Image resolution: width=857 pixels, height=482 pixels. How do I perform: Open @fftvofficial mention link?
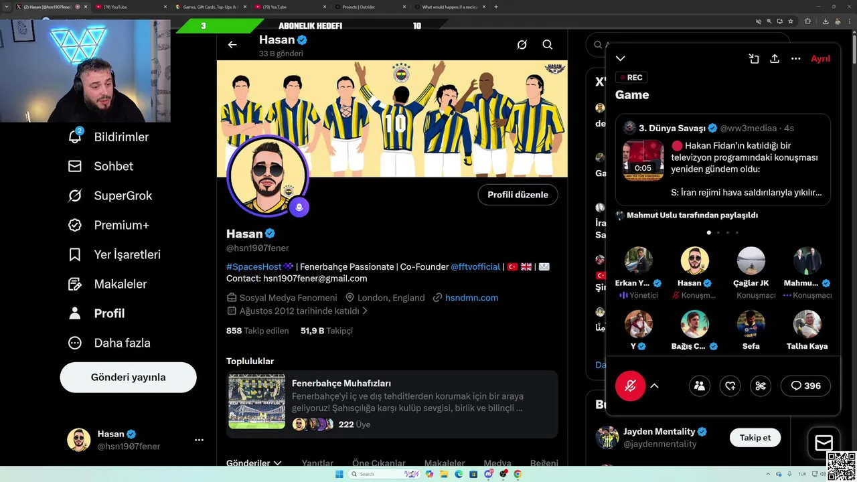[475, 266]
